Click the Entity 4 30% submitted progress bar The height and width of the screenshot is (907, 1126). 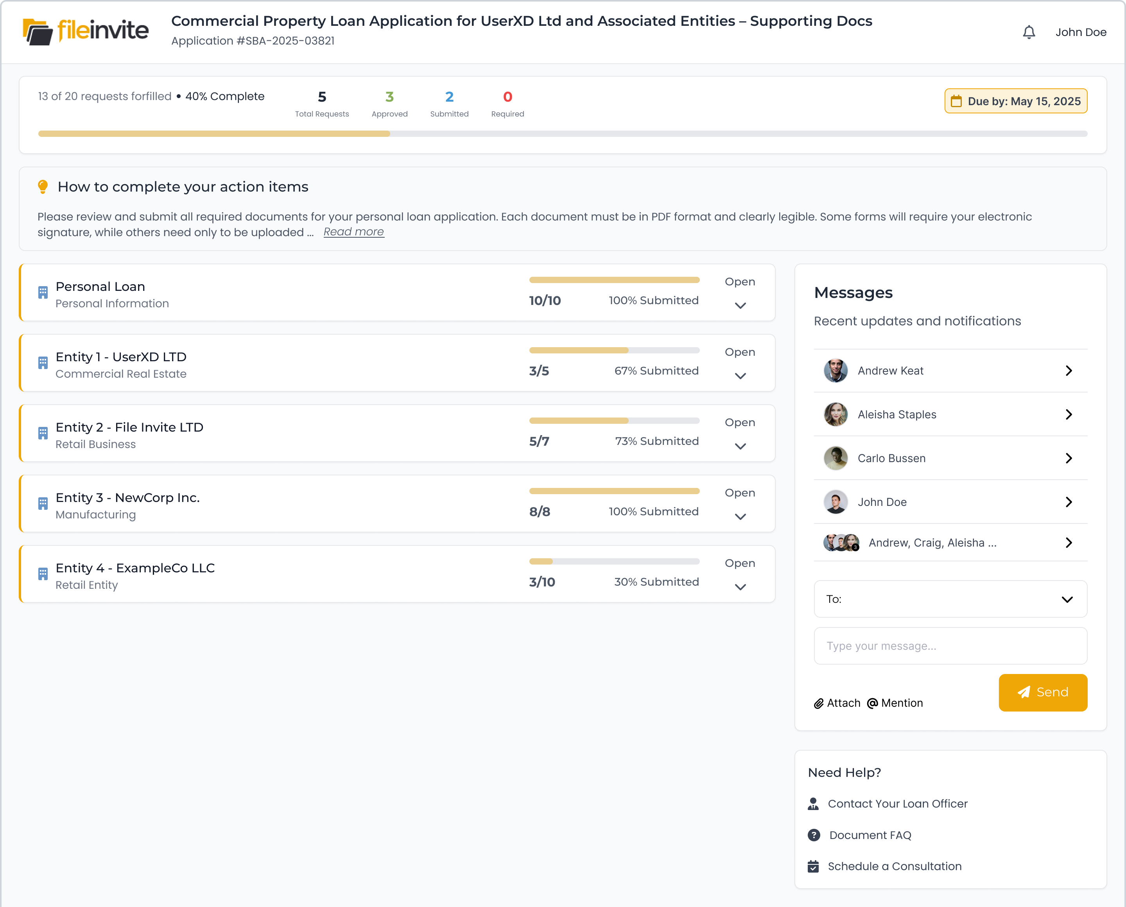[614, 562]
